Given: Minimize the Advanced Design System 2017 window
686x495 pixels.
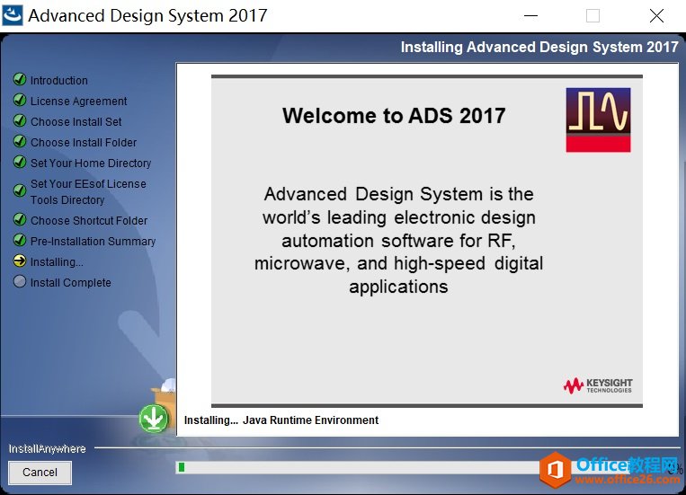Looking at the screenshot, I should (530, 16).
